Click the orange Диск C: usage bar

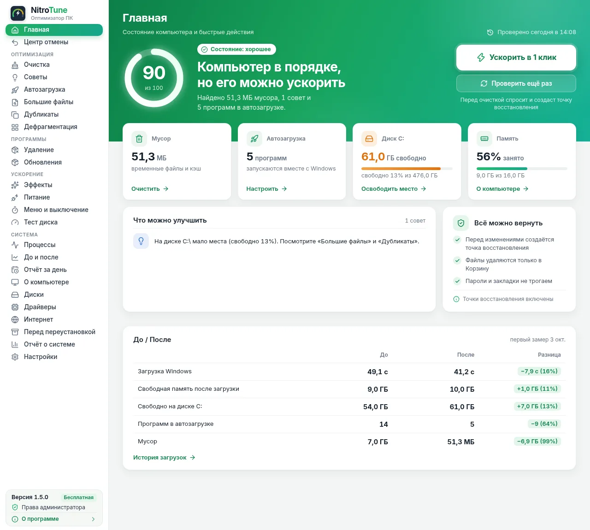point(407,169)
